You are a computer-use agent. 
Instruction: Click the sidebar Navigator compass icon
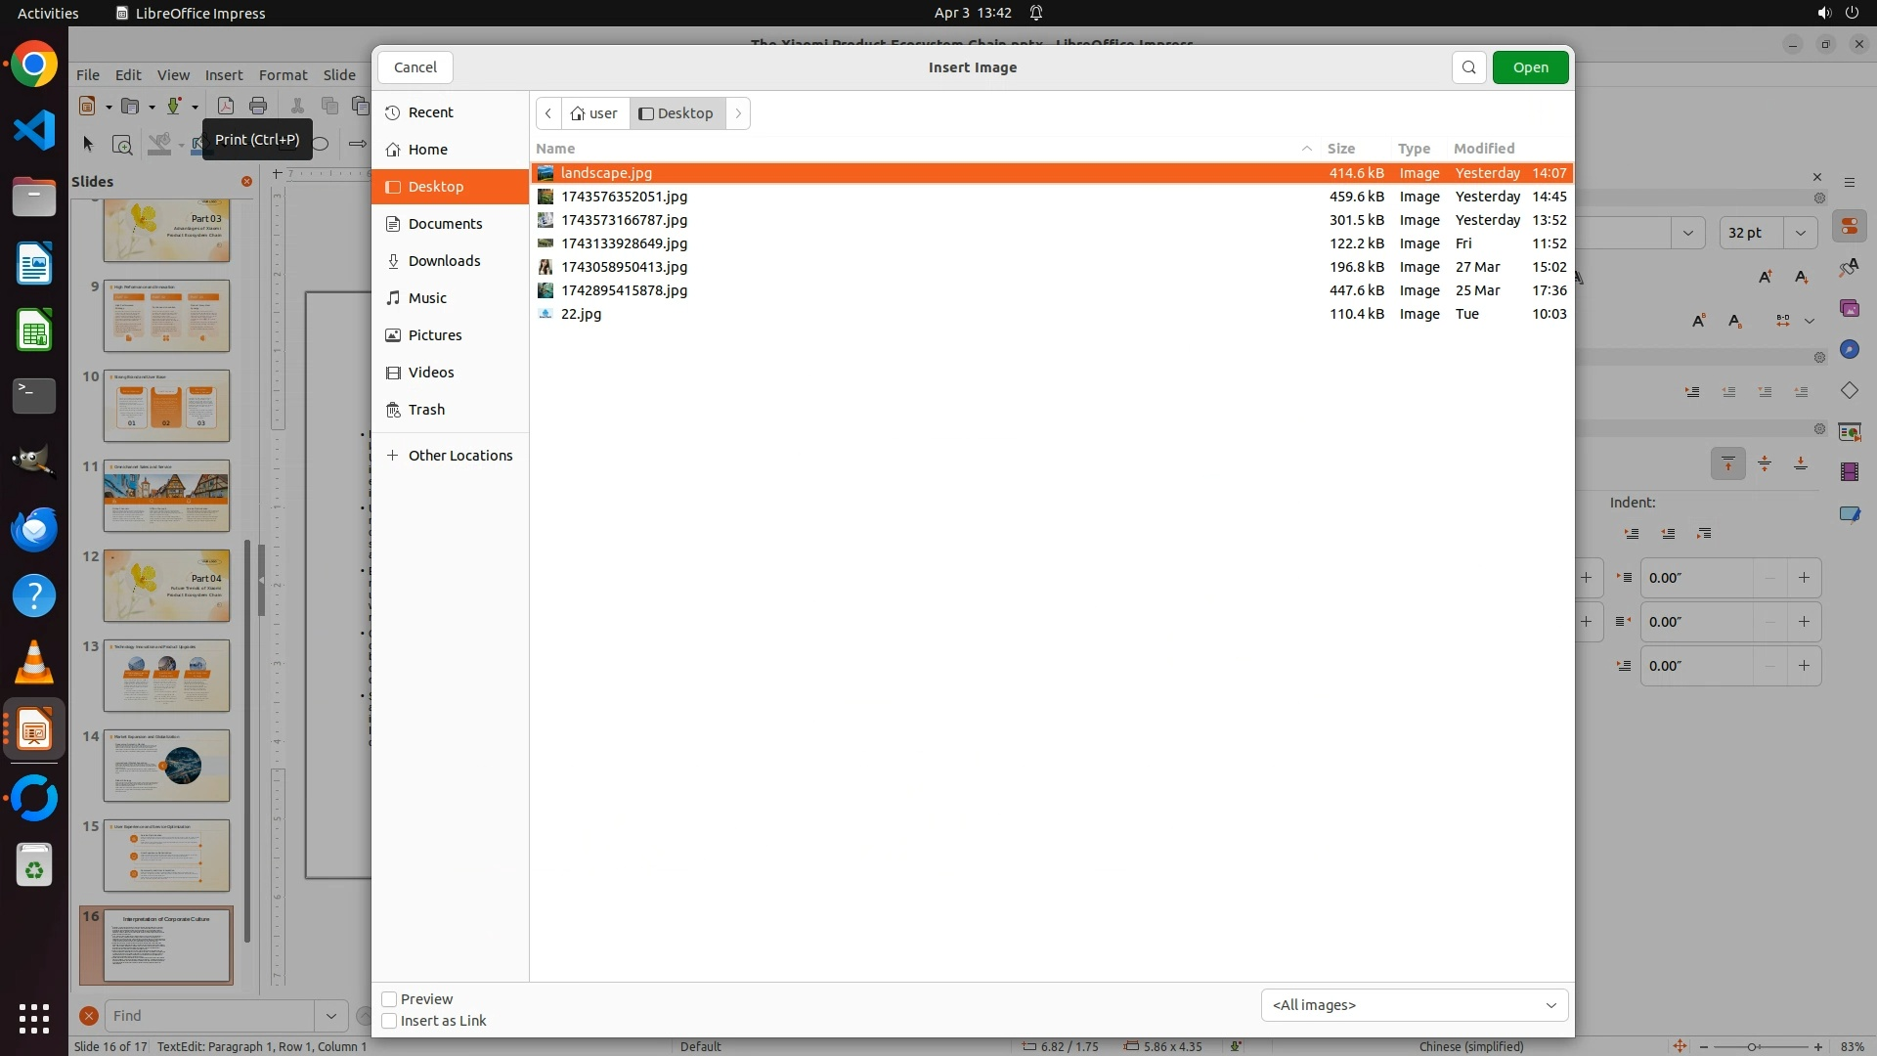click(x=1849, y=350)
